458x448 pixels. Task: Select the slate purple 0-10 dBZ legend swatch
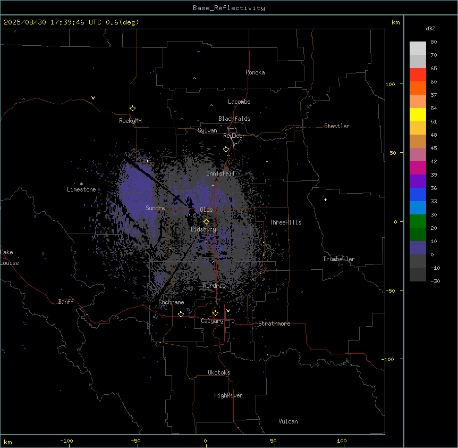tap(418, 248)
